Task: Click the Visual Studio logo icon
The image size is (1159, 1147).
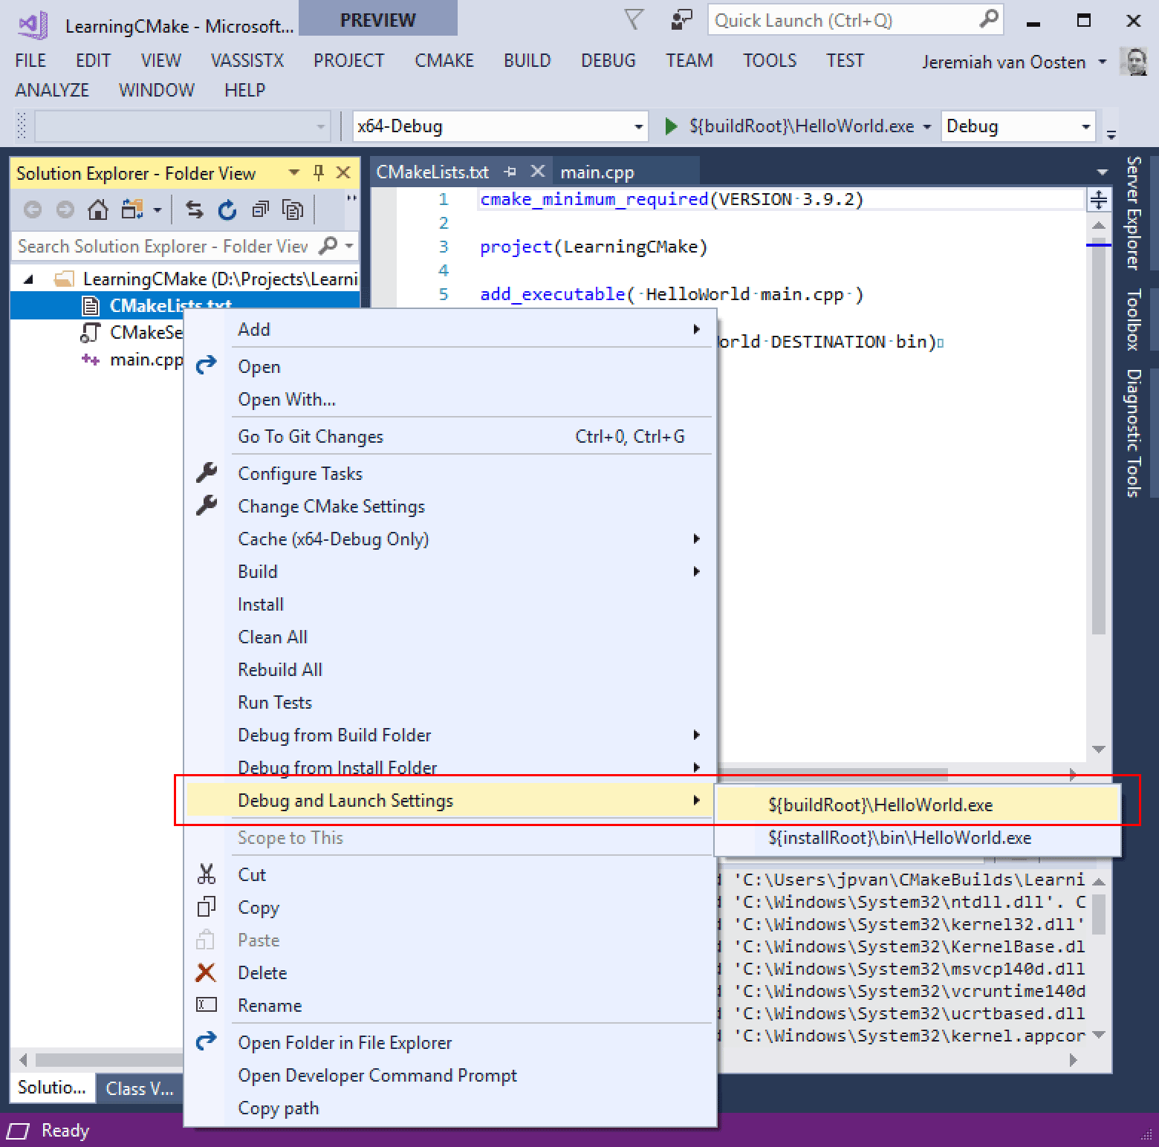Action: (33, 25)
